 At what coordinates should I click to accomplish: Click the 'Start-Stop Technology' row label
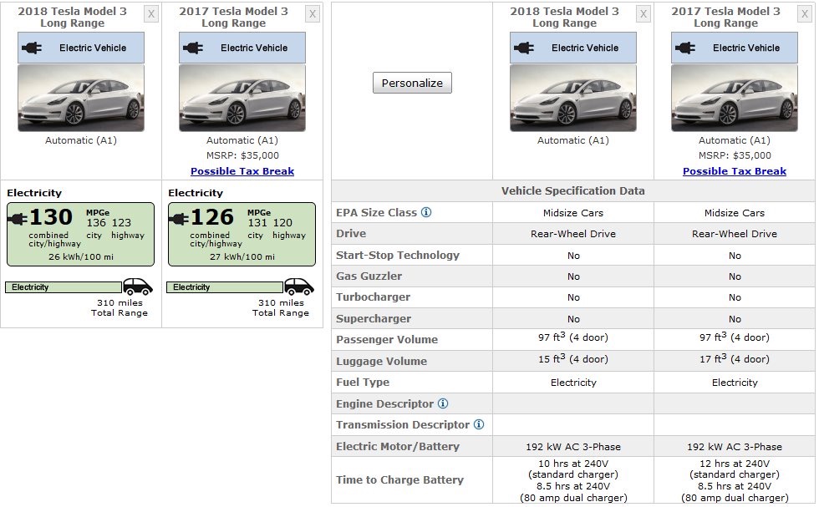[398, 255]
